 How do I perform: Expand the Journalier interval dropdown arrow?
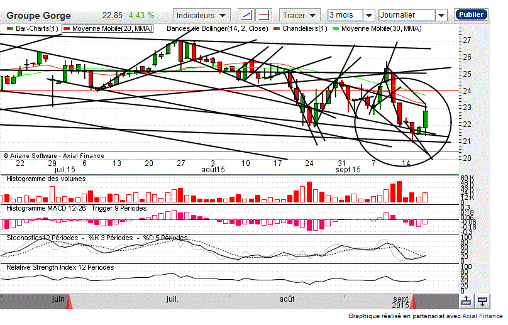pos(441,15)
